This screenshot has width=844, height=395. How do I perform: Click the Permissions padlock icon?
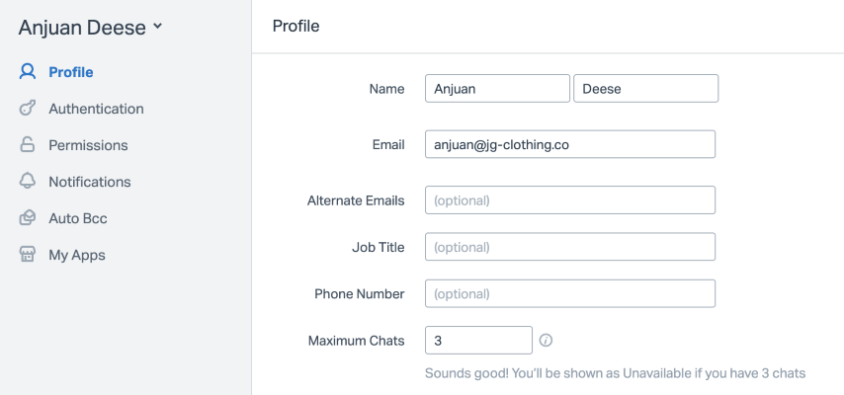[x=28, y=145]
